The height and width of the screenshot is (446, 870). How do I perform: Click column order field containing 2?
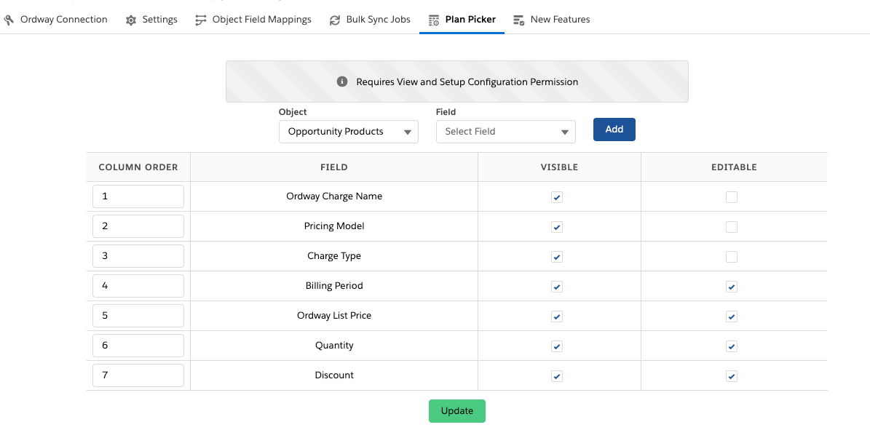coord(138,226)
